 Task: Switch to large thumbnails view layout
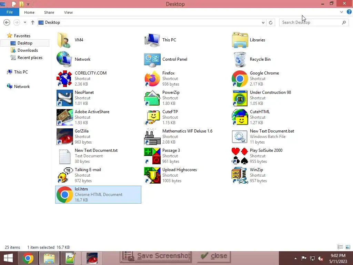click(347, 247)
